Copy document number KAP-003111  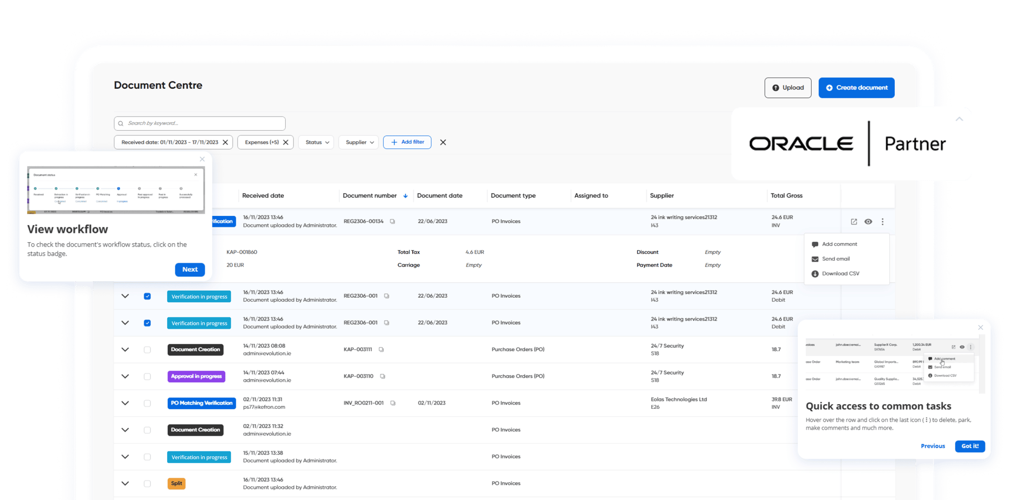click(381, 350)
